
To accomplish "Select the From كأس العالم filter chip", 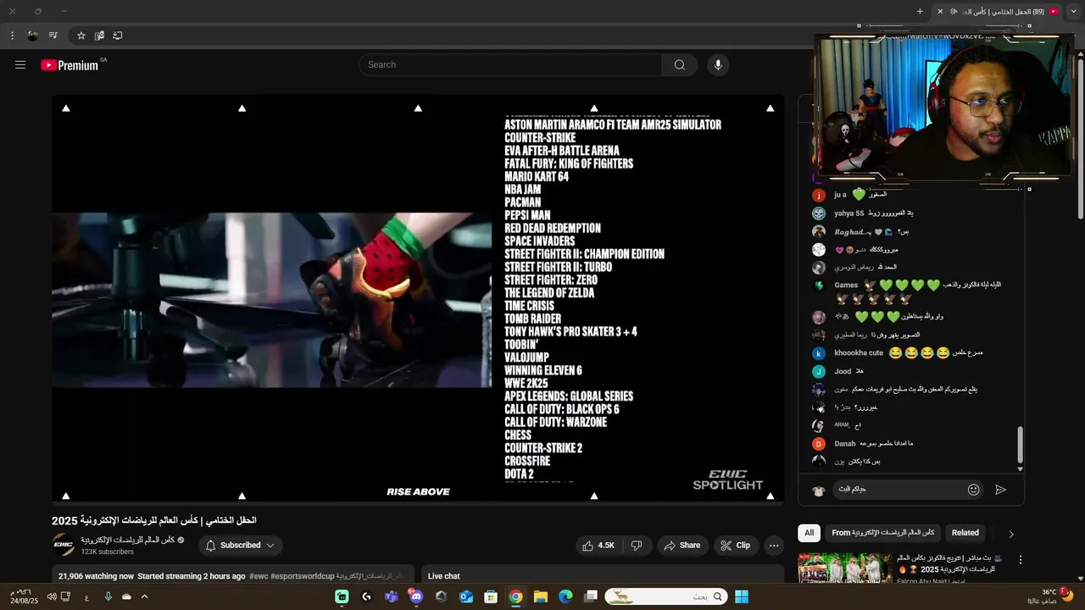I will click(882, 533).
